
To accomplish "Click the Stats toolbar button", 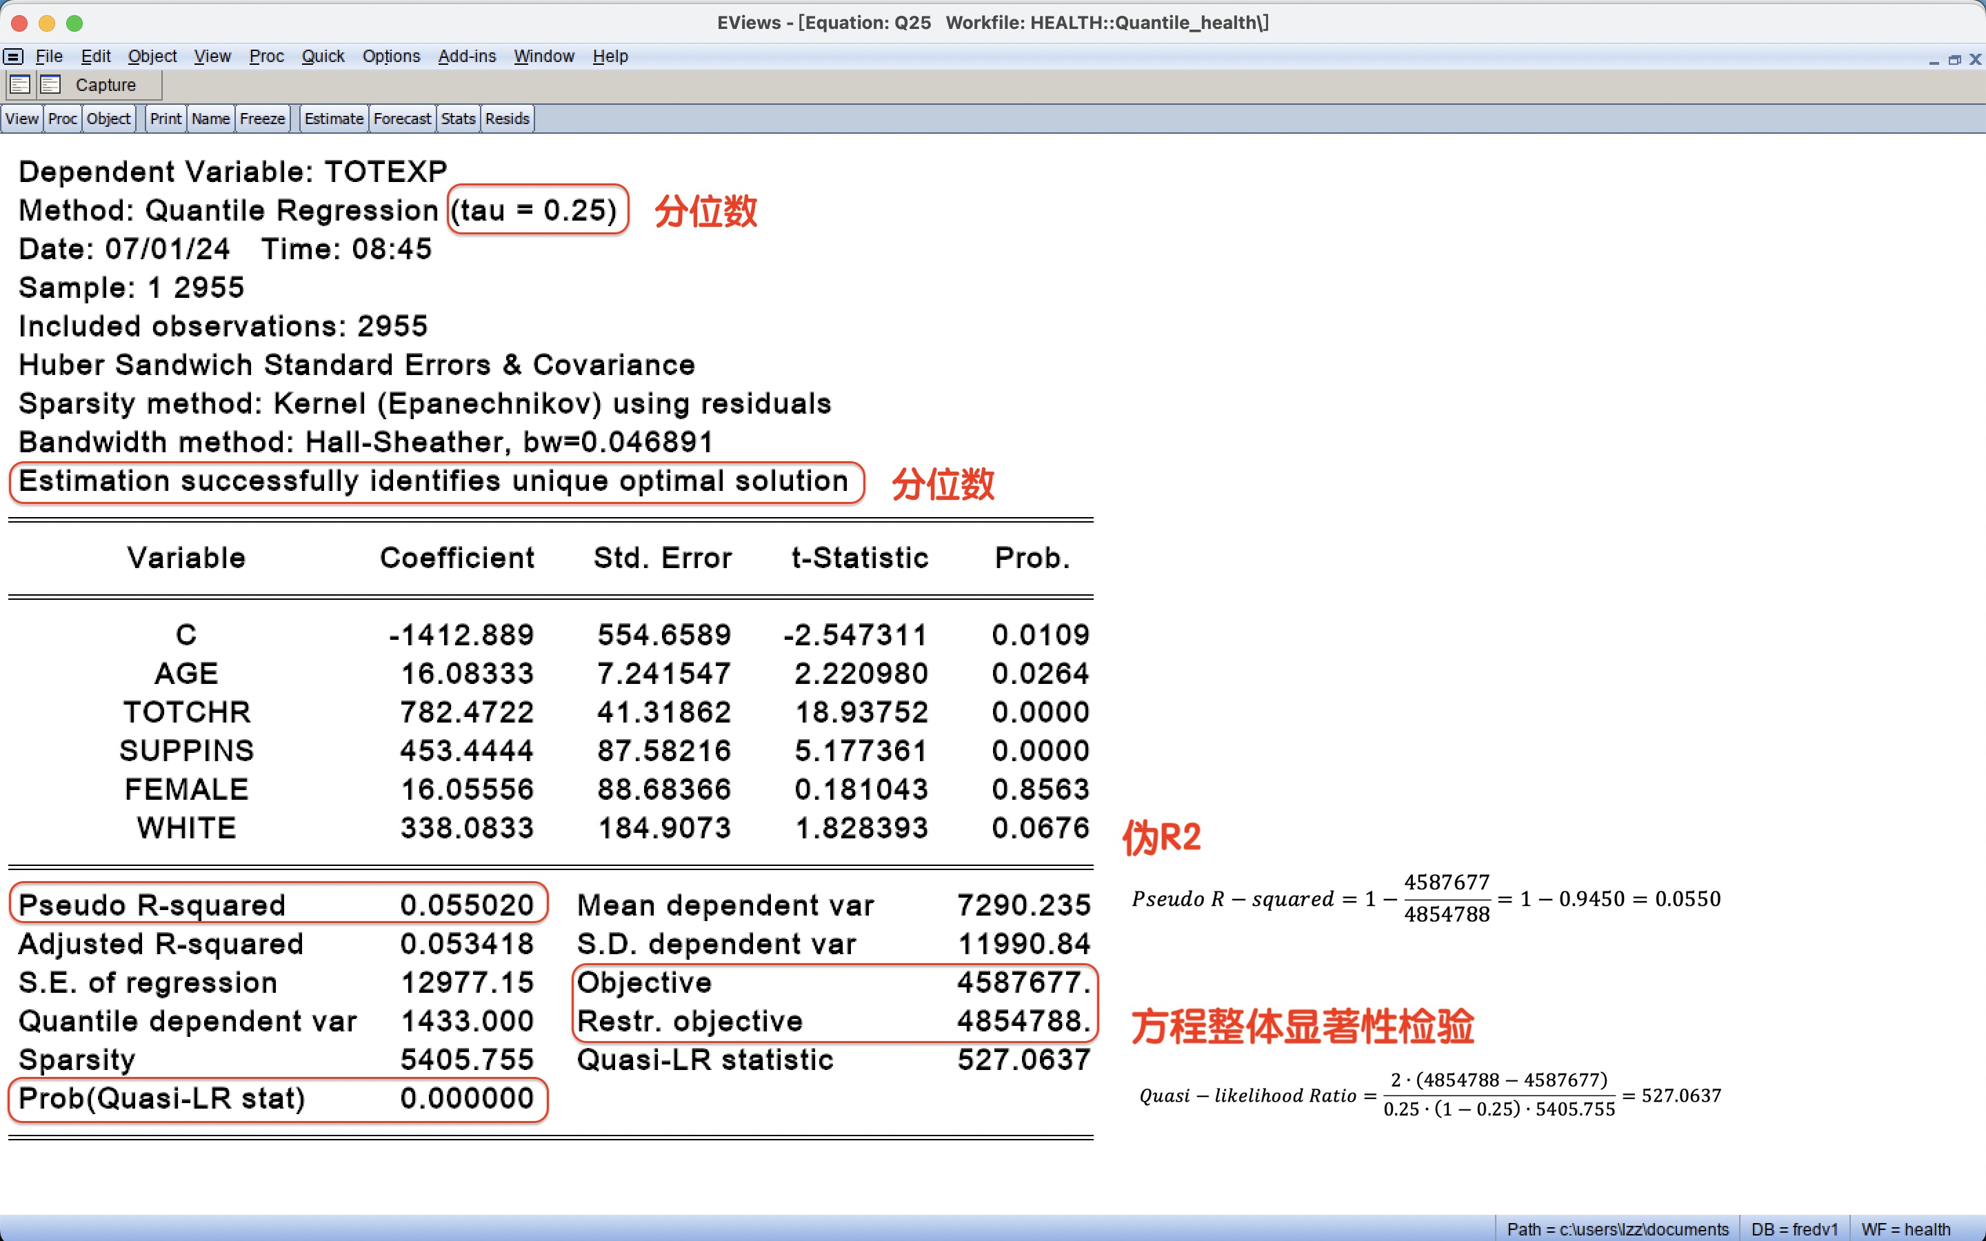I will 458,119.
